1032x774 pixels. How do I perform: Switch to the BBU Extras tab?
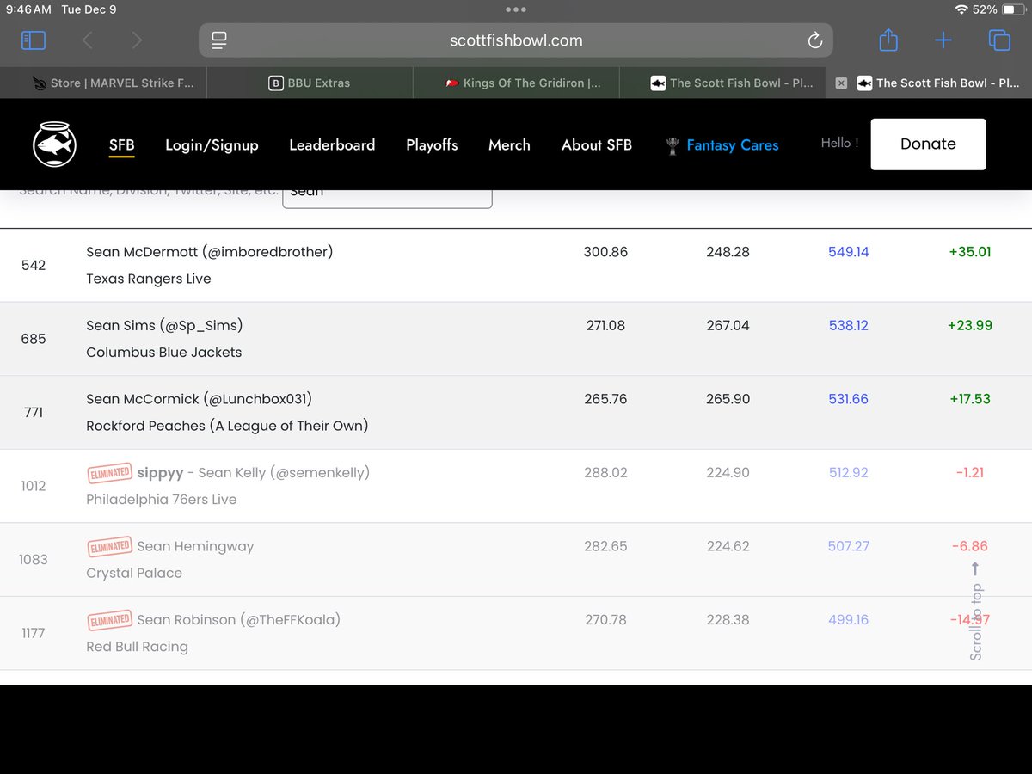310,83
